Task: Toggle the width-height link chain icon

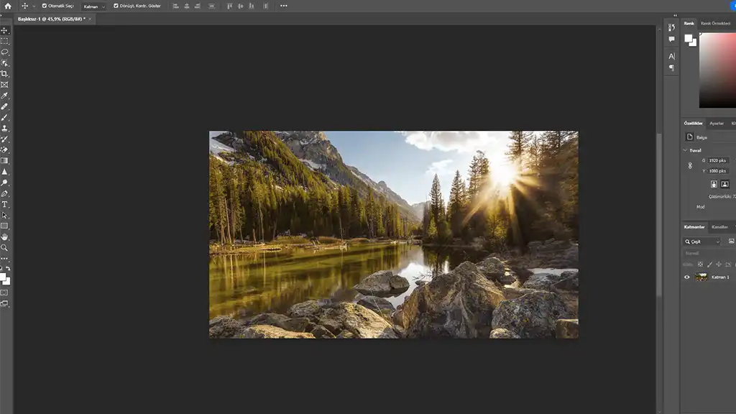Action: (690, 166)
